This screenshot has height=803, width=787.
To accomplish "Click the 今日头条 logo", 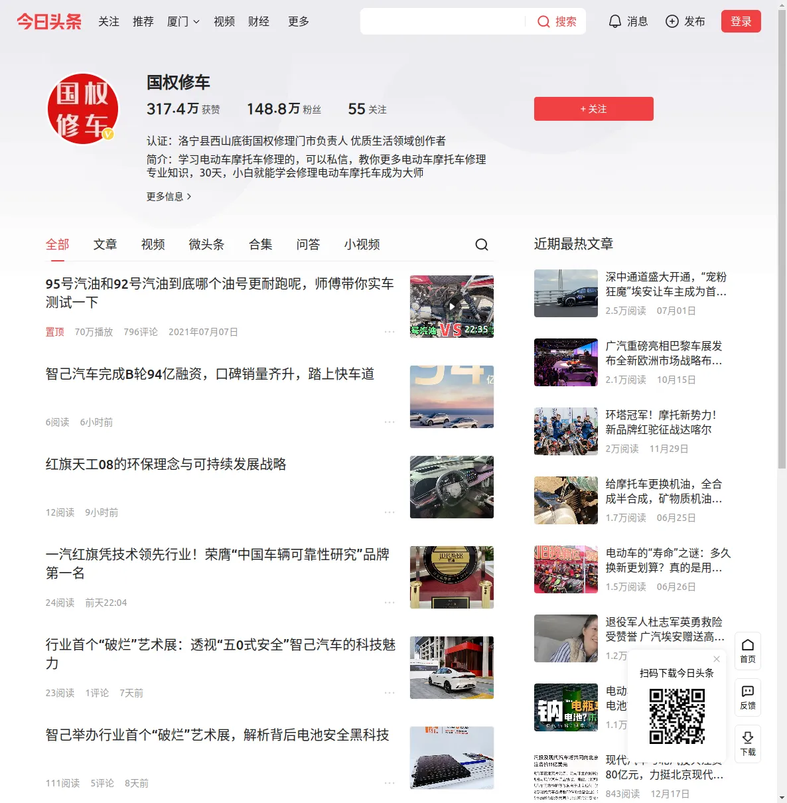I will click(x=49, y=21).
